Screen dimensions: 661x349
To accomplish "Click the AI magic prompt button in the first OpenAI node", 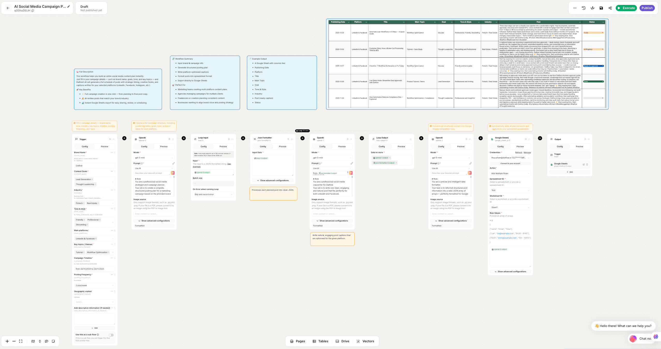I will point(173,173).
